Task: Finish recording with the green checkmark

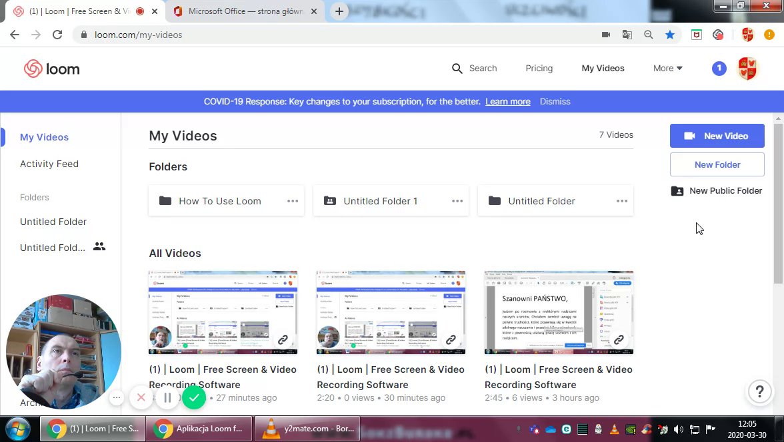Action: point(194,397)
